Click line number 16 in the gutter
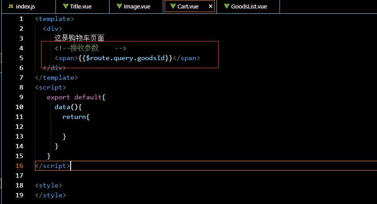 19,166
